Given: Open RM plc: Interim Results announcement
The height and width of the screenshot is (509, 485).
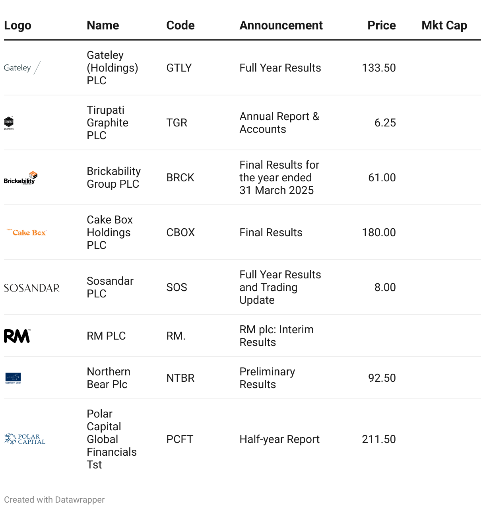Looking at the screenshot, I should 276,336.
